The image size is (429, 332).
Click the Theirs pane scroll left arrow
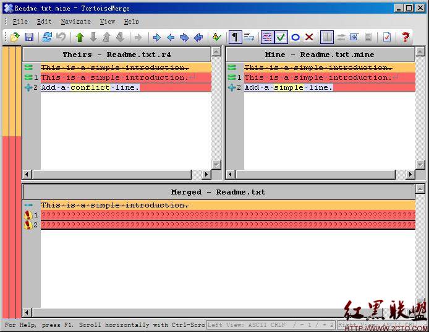[27, 174]
